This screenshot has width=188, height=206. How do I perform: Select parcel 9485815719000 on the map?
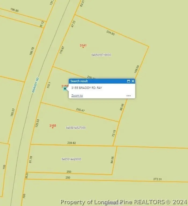[x=101, y=55]
